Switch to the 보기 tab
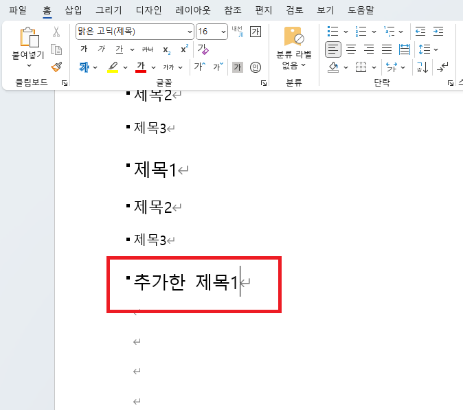Image resolution: width=463 pixels, height=410 pixels. pyautogui.click(x=326, y=10)
